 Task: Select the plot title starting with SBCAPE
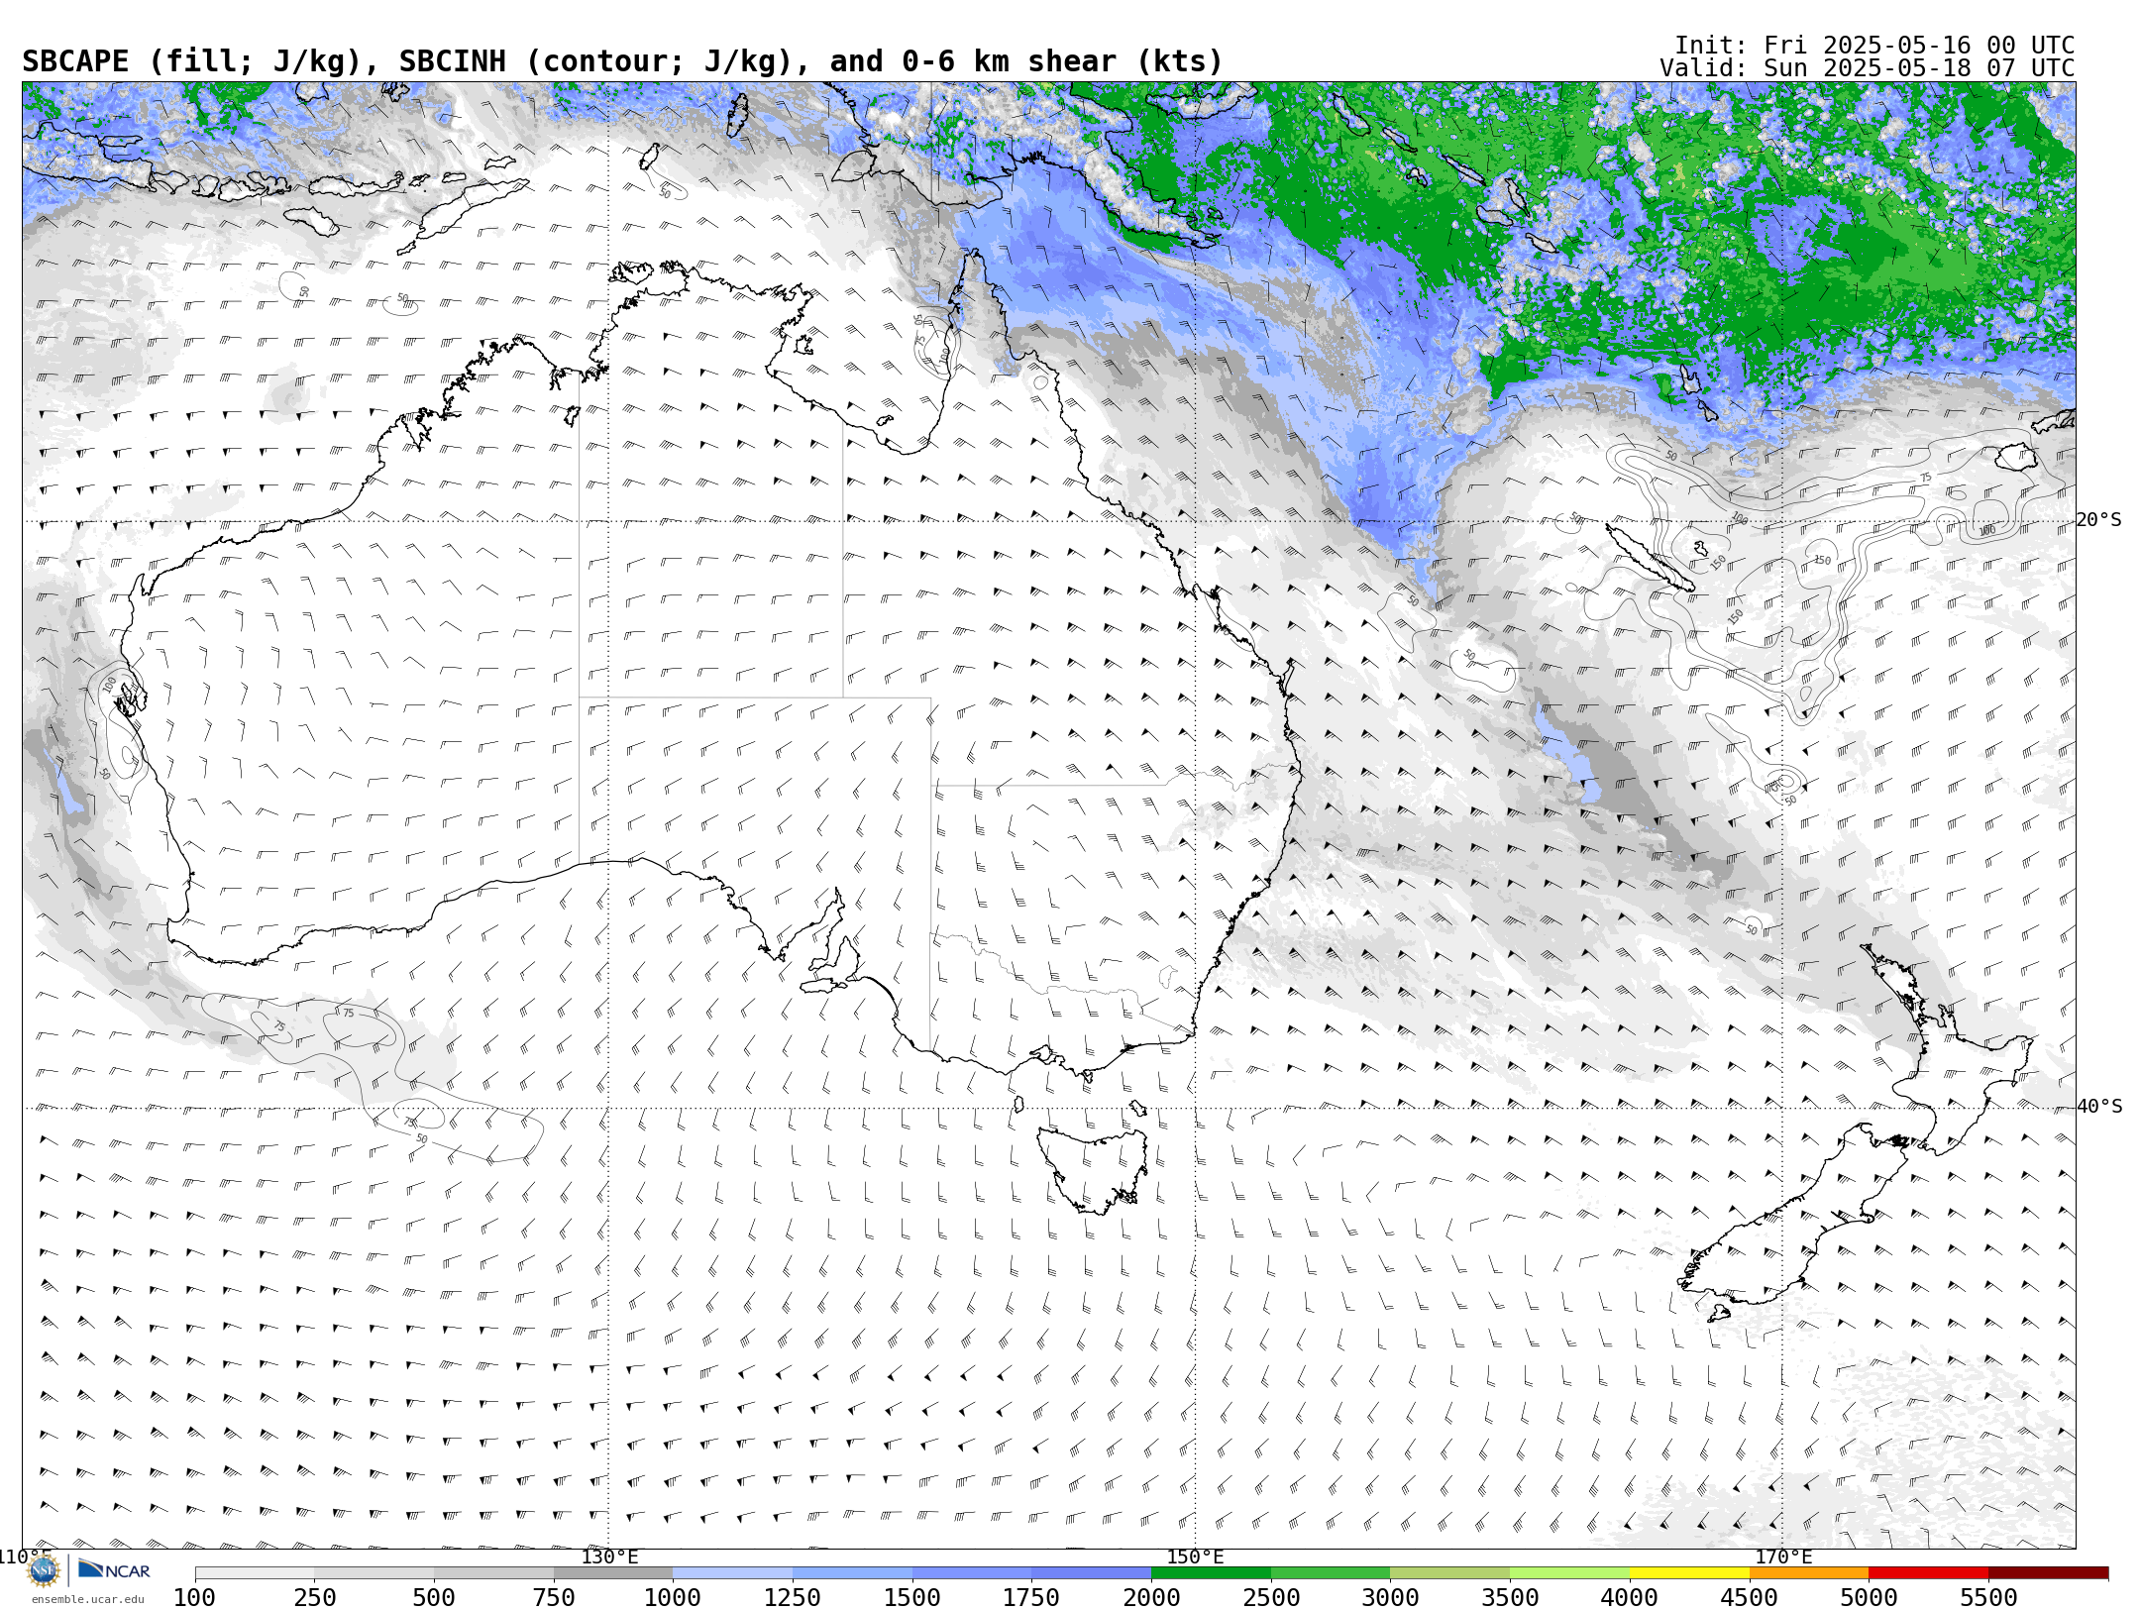point(622,61)
